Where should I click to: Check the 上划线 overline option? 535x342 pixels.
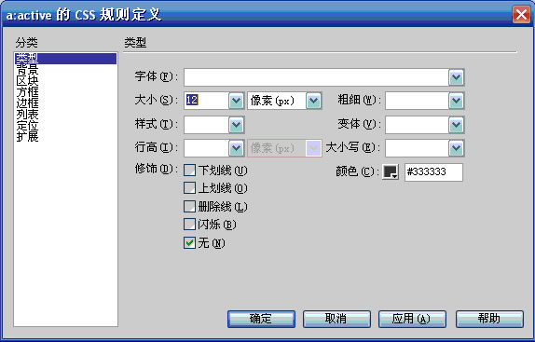point(190,188)
